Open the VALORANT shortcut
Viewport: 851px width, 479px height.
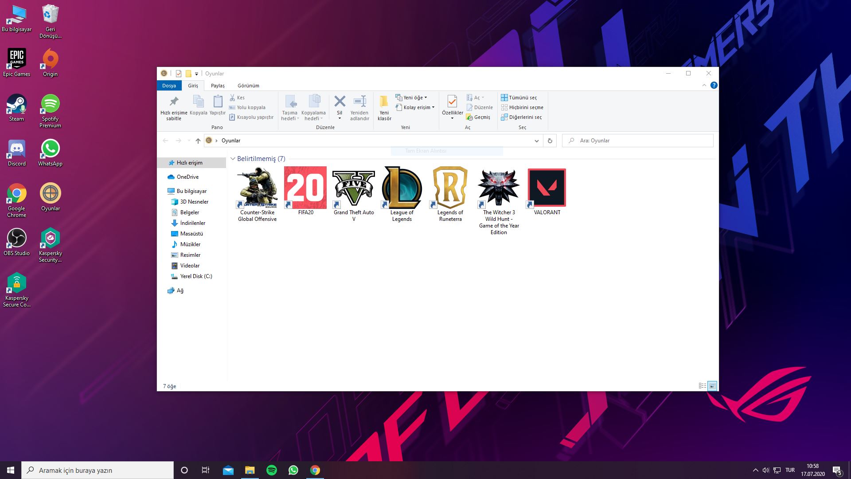pos(547,188)
